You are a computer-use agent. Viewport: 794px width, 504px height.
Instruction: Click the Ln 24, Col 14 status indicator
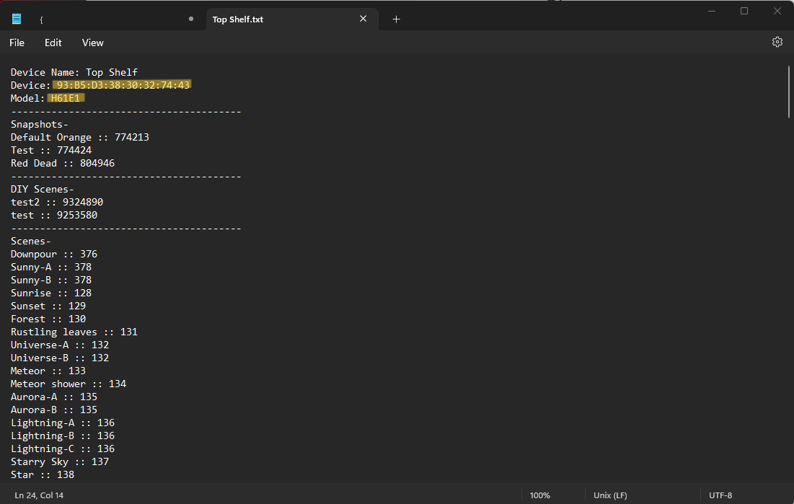38,495
